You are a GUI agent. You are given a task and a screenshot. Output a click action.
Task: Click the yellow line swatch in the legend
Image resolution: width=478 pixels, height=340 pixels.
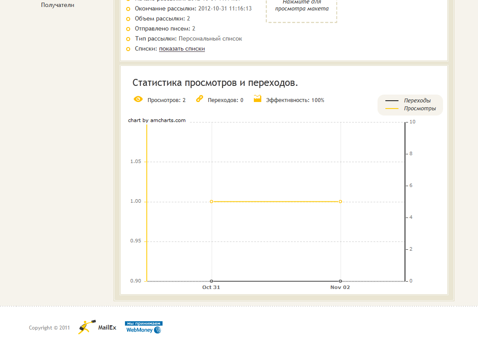click(391, 109)
